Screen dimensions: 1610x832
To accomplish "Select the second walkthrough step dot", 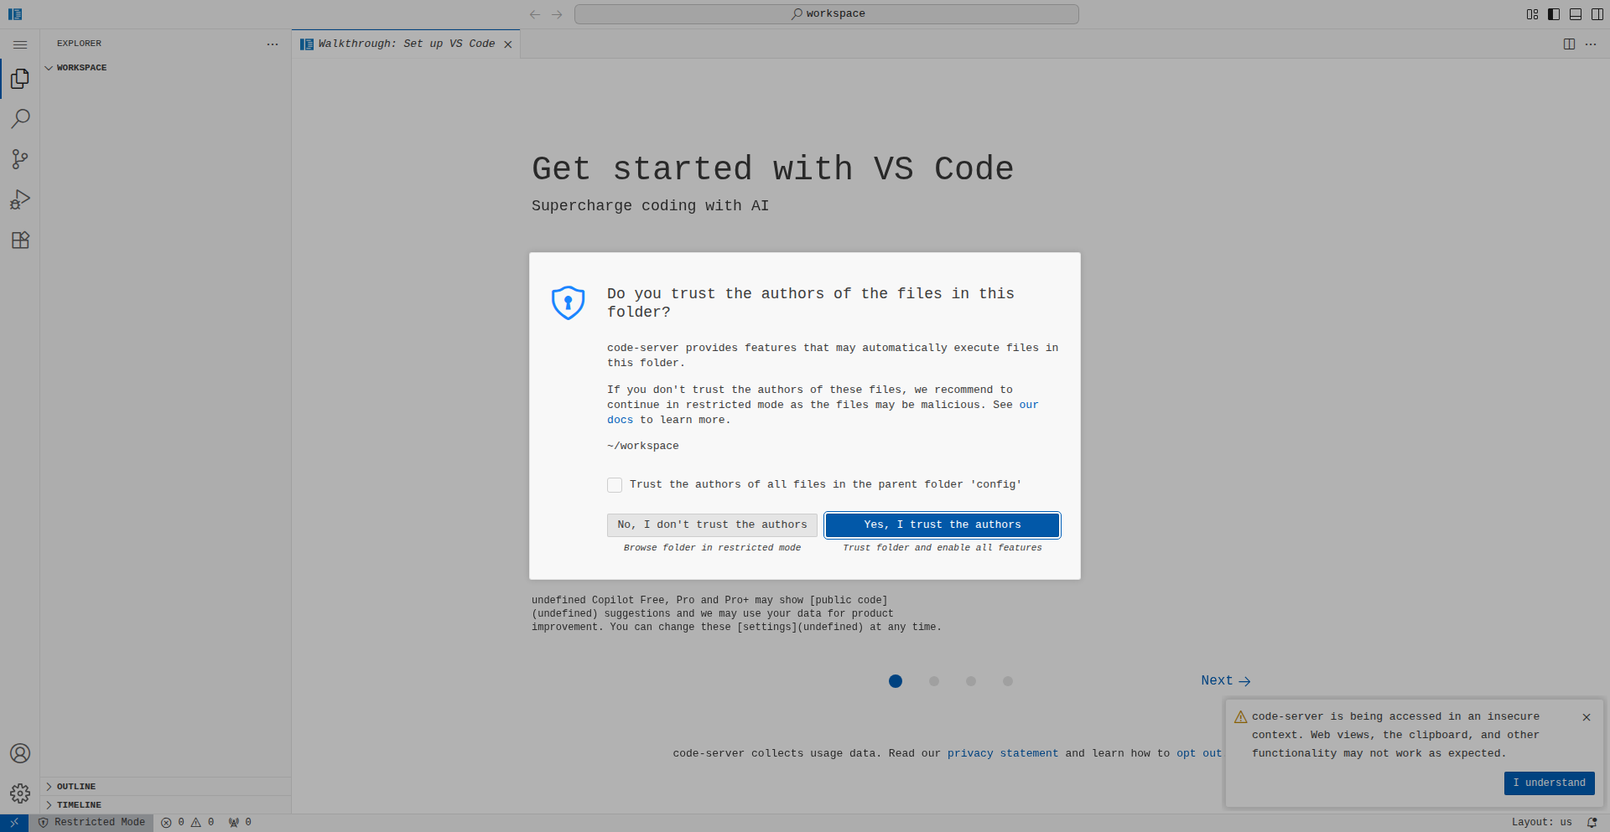I will (x=934, y=681).
